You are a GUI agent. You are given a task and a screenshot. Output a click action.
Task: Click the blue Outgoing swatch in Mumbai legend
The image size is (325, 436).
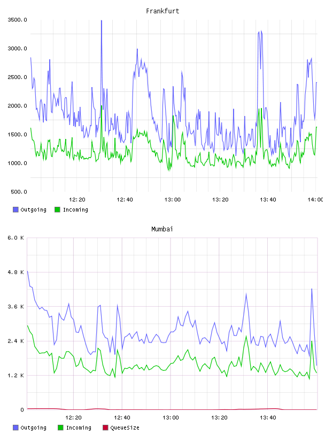tap(16, 427)
